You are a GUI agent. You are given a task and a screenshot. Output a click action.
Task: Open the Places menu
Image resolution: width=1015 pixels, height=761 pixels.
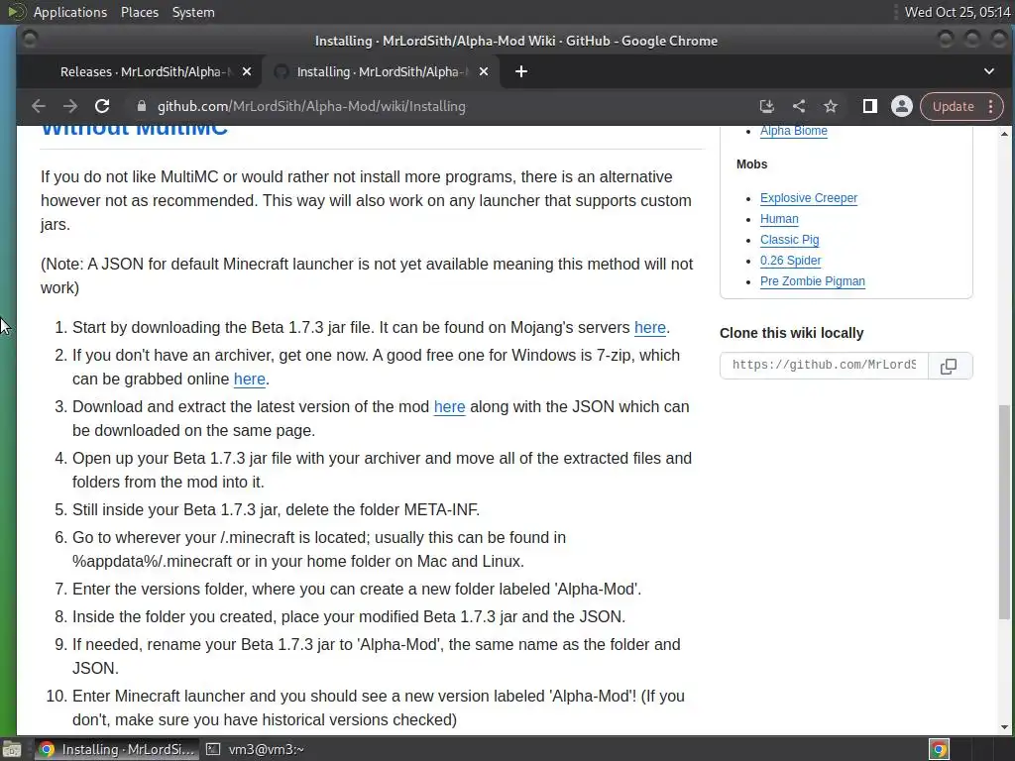pos(140,12)
